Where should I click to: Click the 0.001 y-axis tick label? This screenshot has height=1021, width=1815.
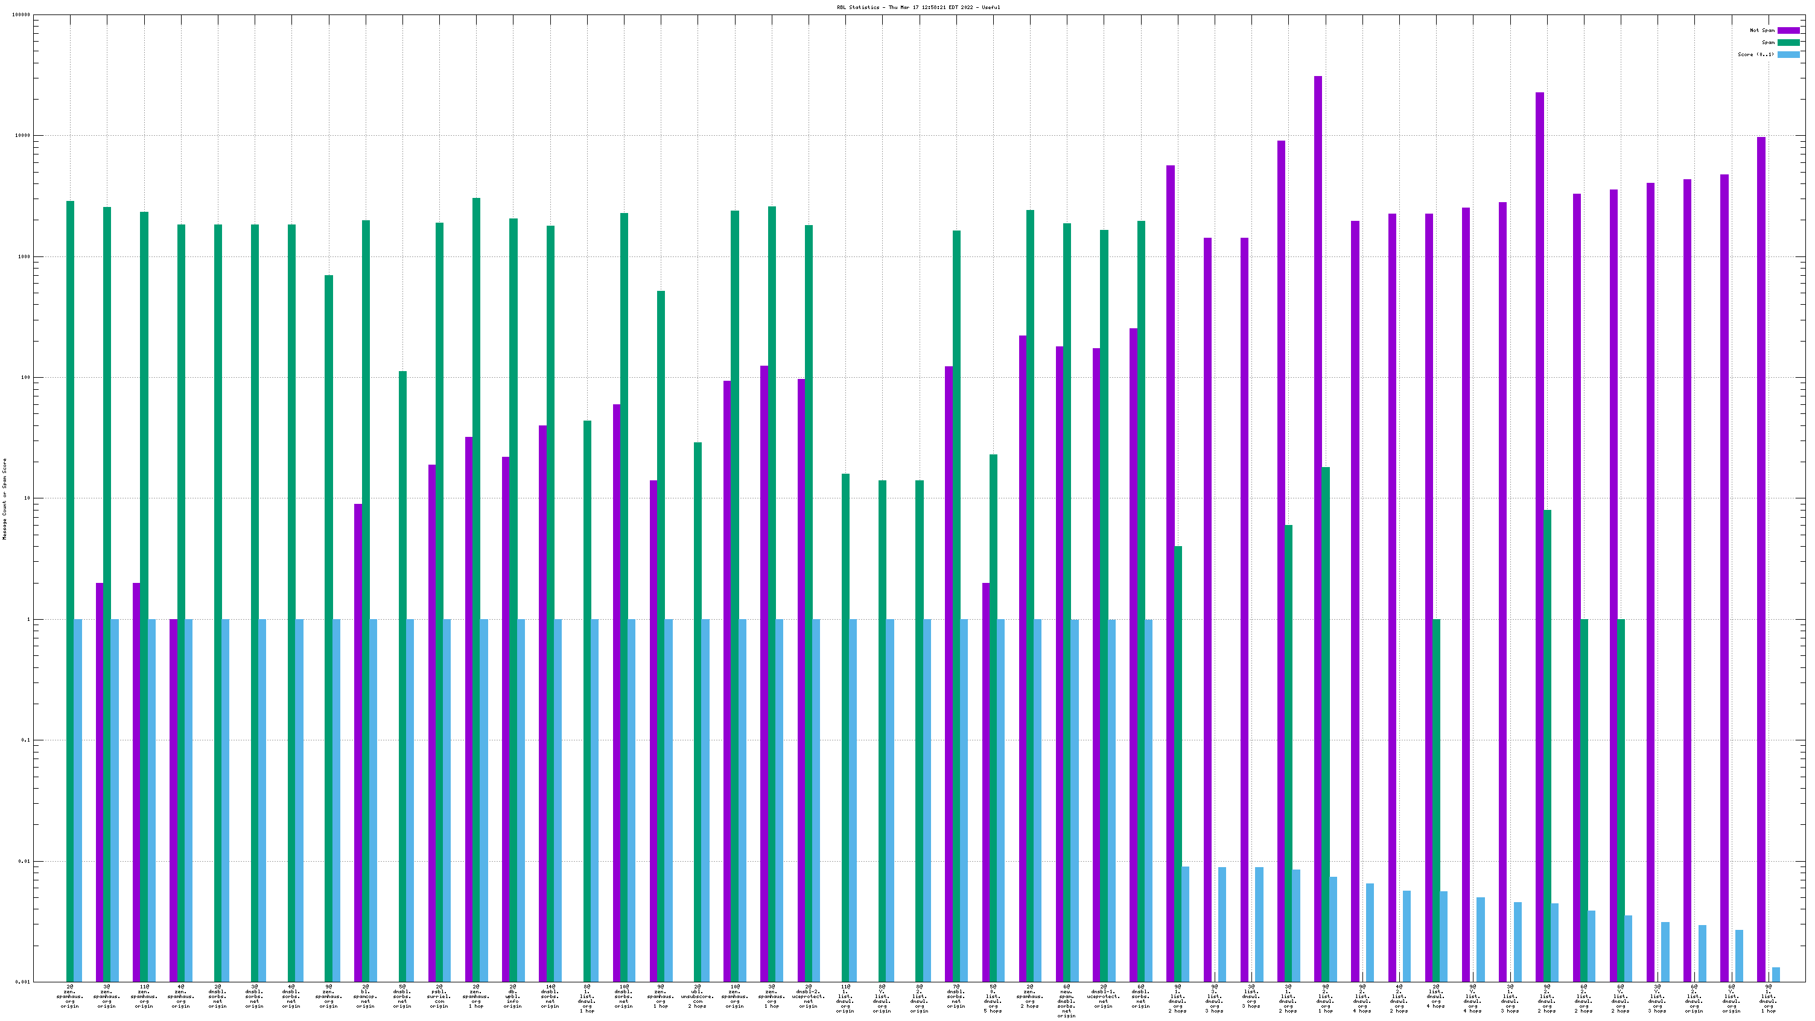(x=22, y=982)
